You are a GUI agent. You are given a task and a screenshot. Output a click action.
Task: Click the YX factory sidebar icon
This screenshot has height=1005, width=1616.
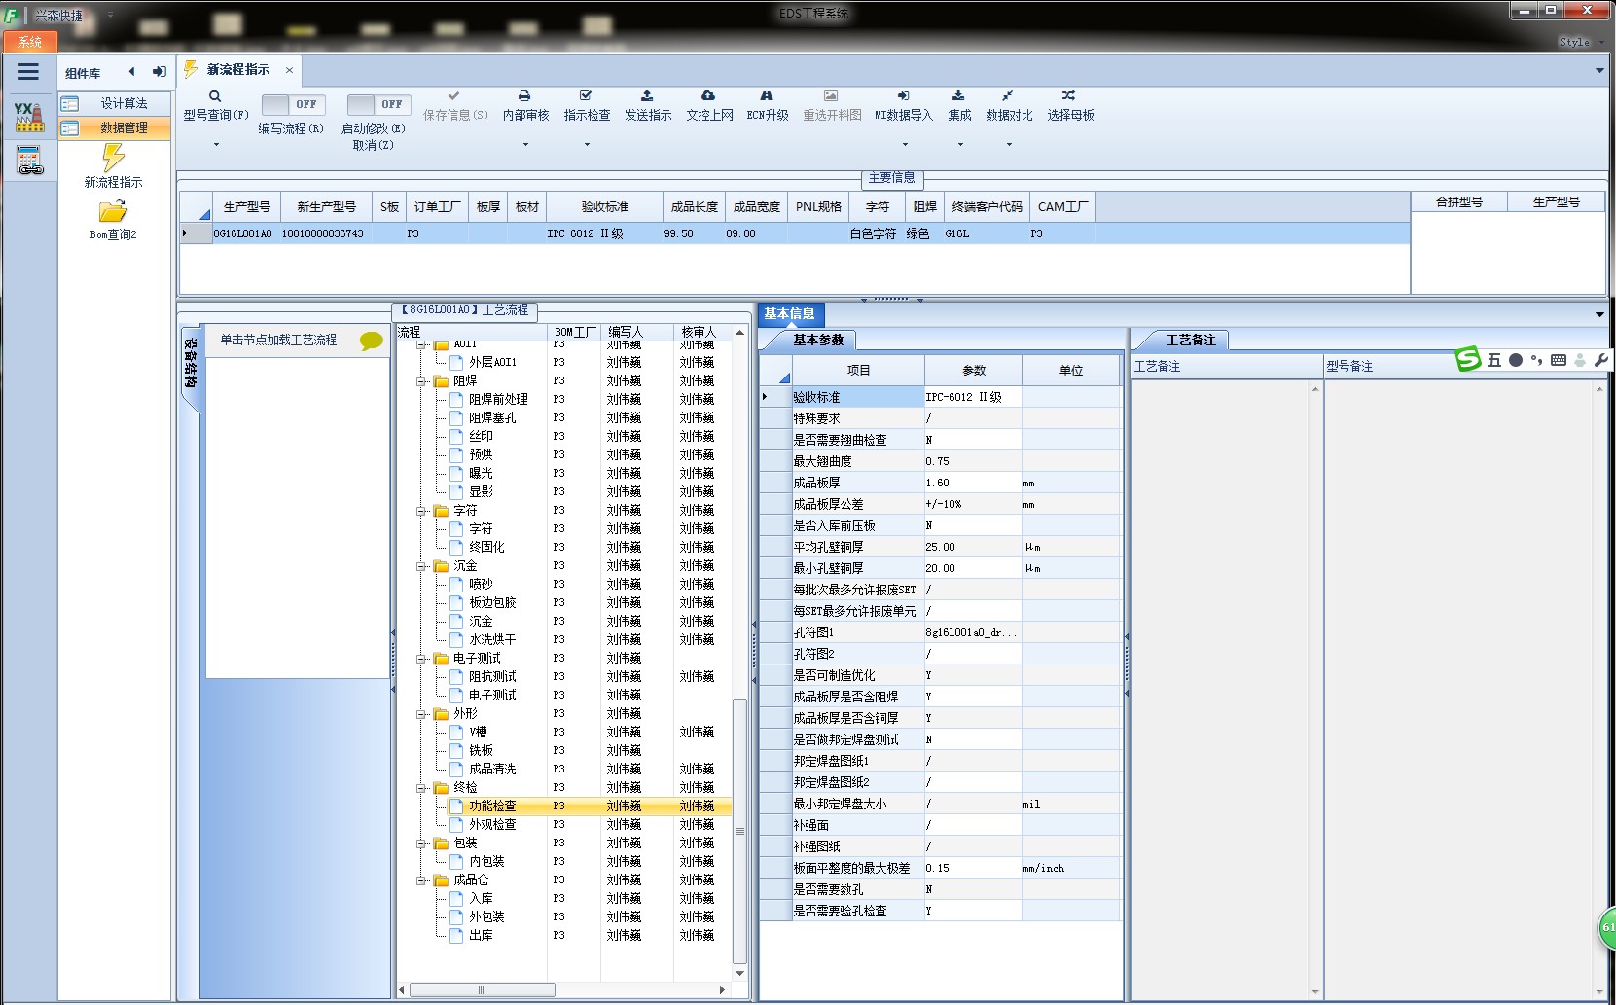point(29,117)
